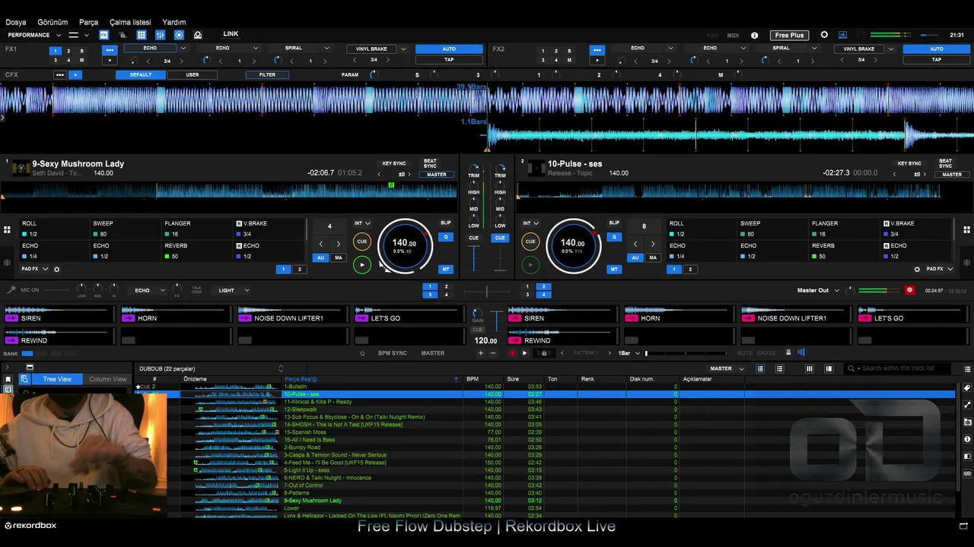Viewport: 974px width, 547px height.
Task: Click sampler BPM SYNC button
Action: click(393, 353)
